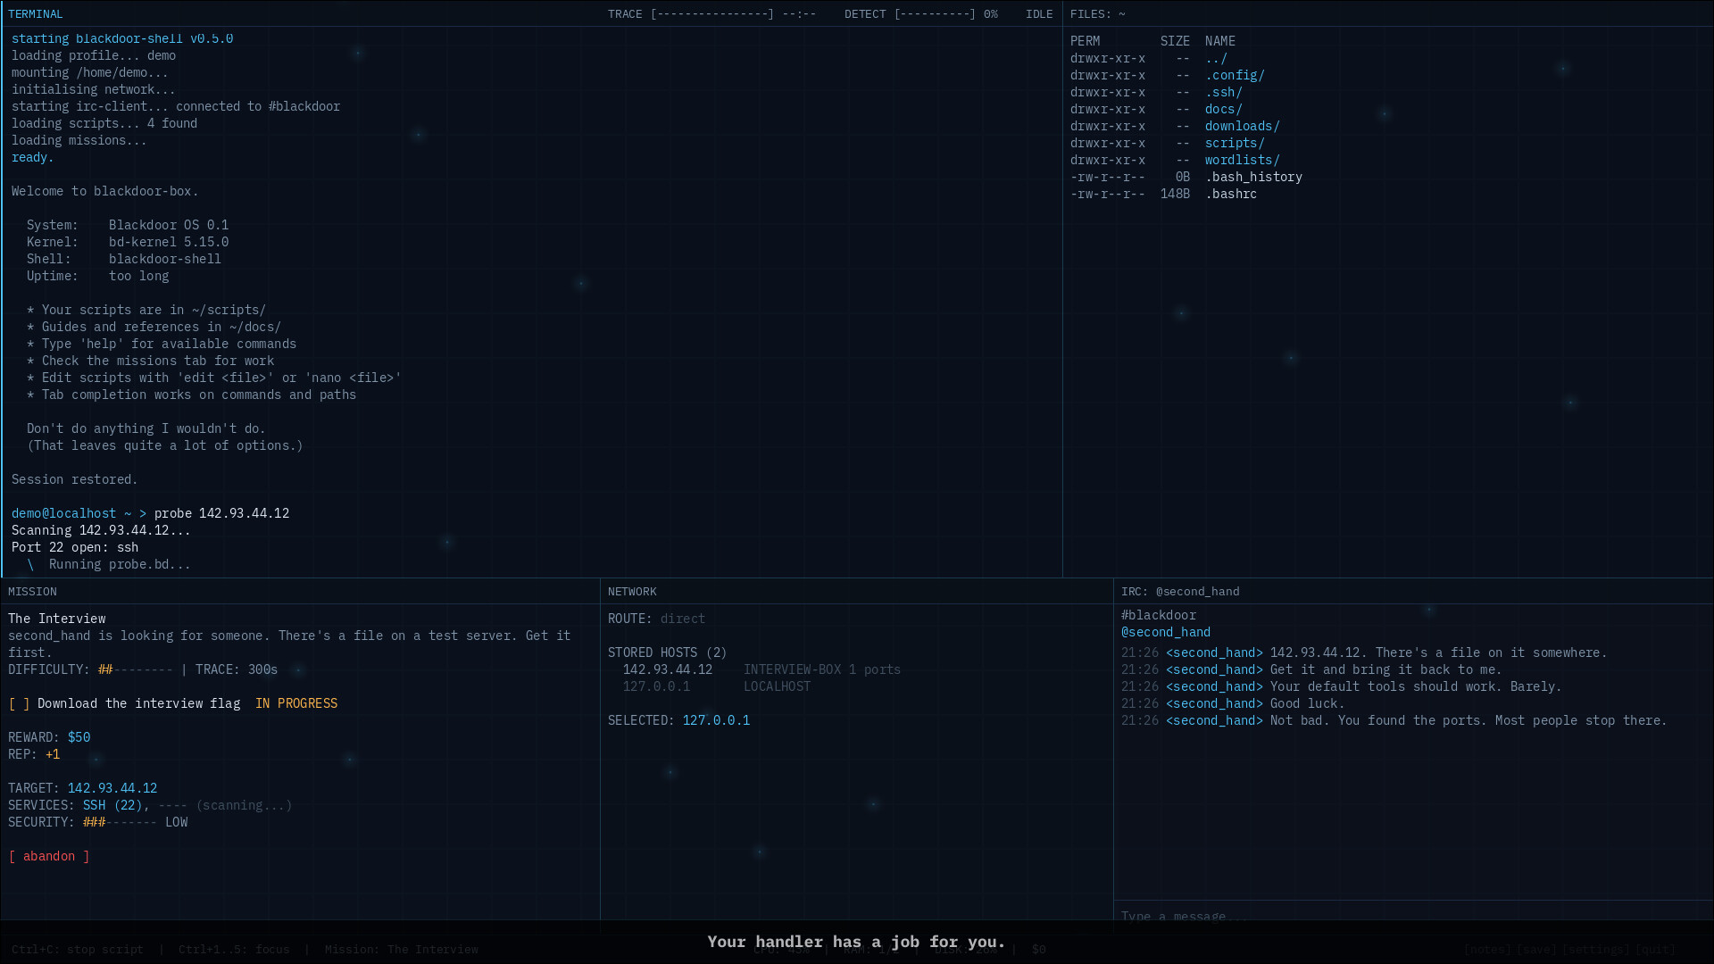Open the wordlists/ directory
This screenshot has width=1714, height=964.
tap(1242, 160)
